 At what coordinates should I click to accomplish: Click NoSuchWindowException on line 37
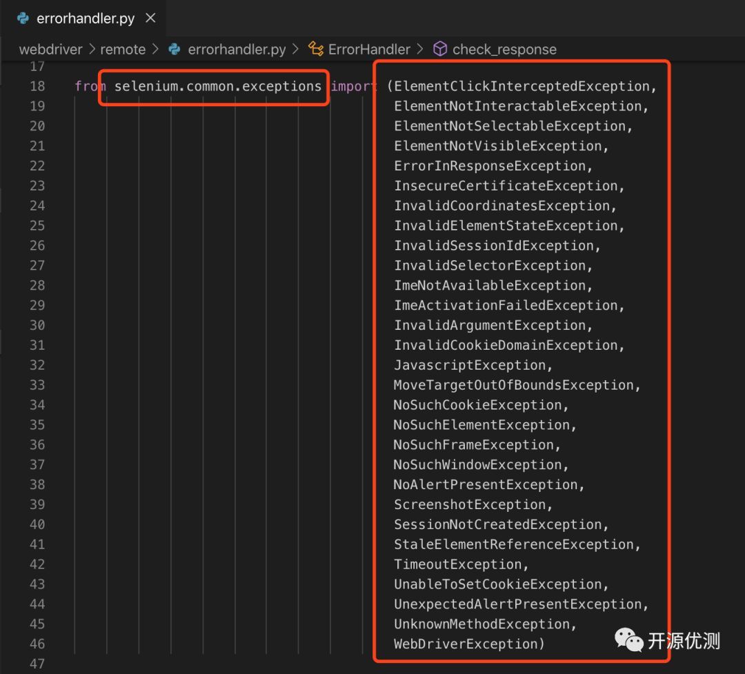(478, 465)
